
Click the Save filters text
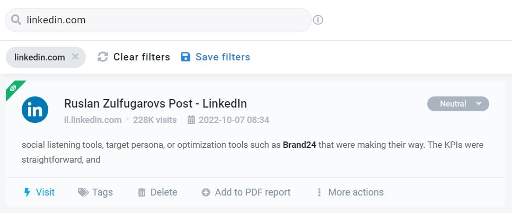223,57
